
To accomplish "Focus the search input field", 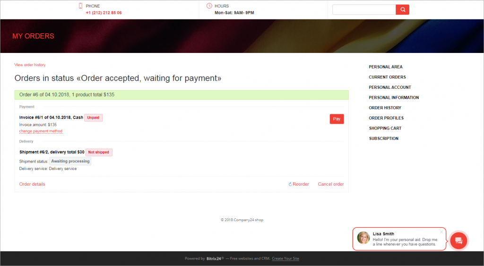I will coord(364,9).
